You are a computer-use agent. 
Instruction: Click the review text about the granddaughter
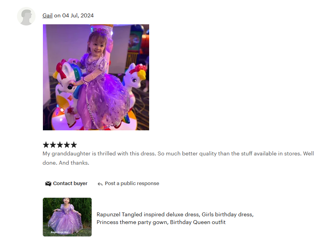[x=178, y=153]
